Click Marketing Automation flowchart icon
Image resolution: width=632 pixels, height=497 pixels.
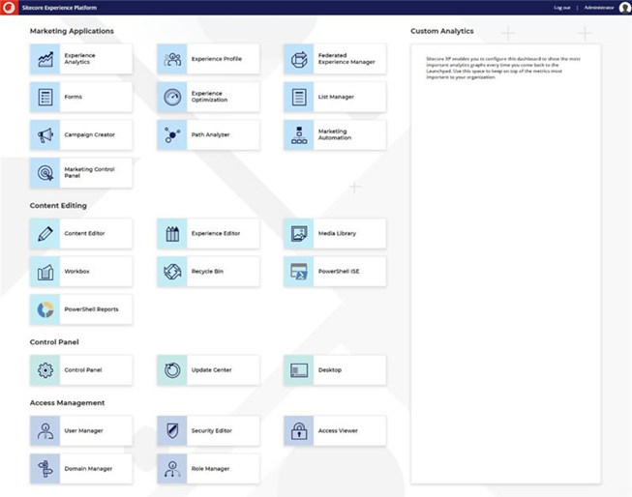click(299, 135)
